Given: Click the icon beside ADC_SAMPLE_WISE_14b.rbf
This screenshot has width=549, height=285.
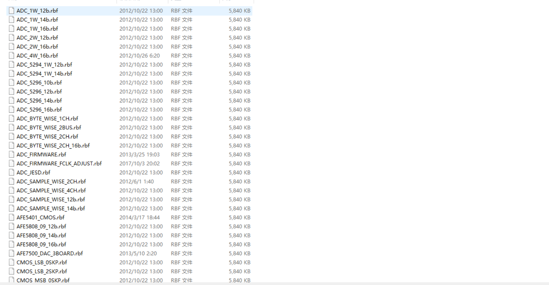Looking at the screenshot, I should click(12, 208).
